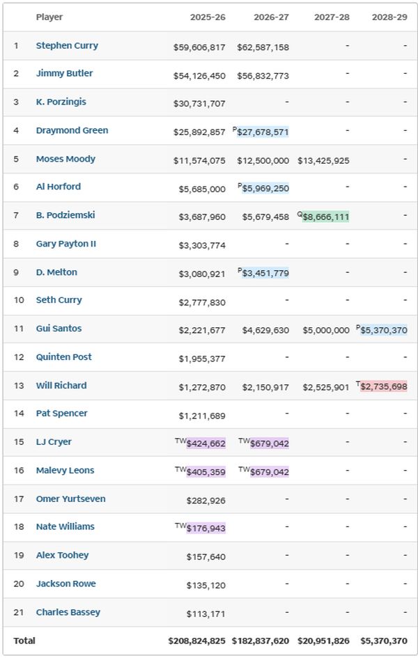Screen dimensions: 418x658
Task: Click Draymond Green's blue highlighted $27,678,571 option
Action: [x=263, y=132]
